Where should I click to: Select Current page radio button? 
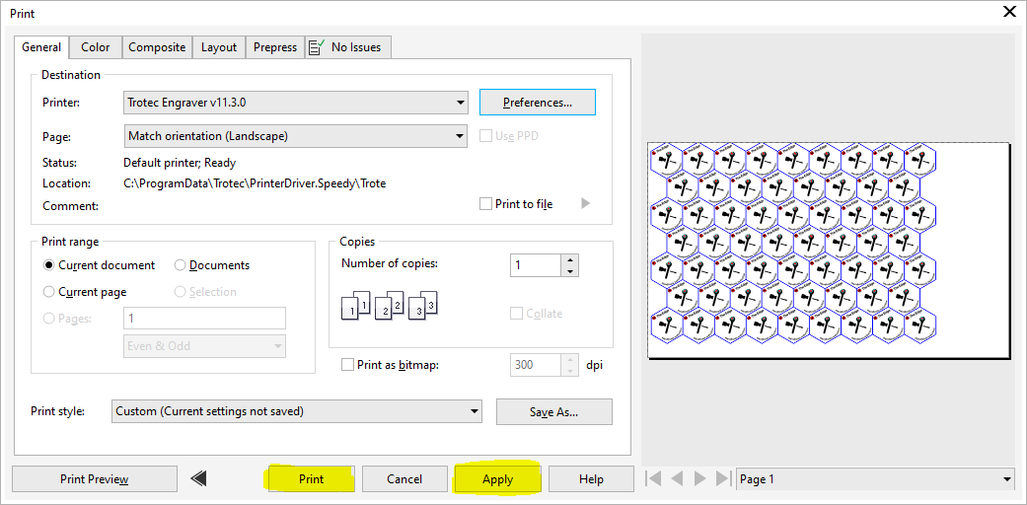coord(49,292)
